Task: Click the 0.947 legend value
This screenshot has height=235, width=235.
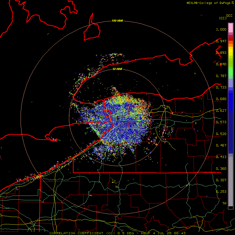Action: tap(221, 41)
